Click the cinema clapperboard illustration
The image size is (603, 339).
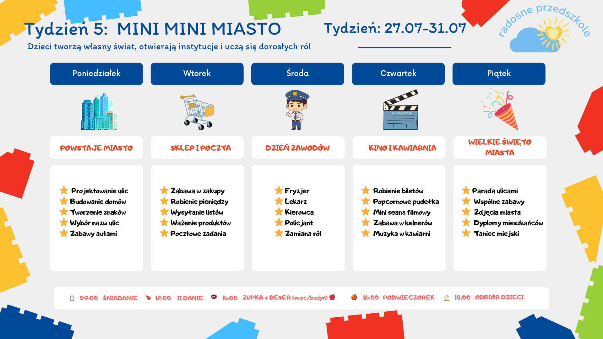401,110
